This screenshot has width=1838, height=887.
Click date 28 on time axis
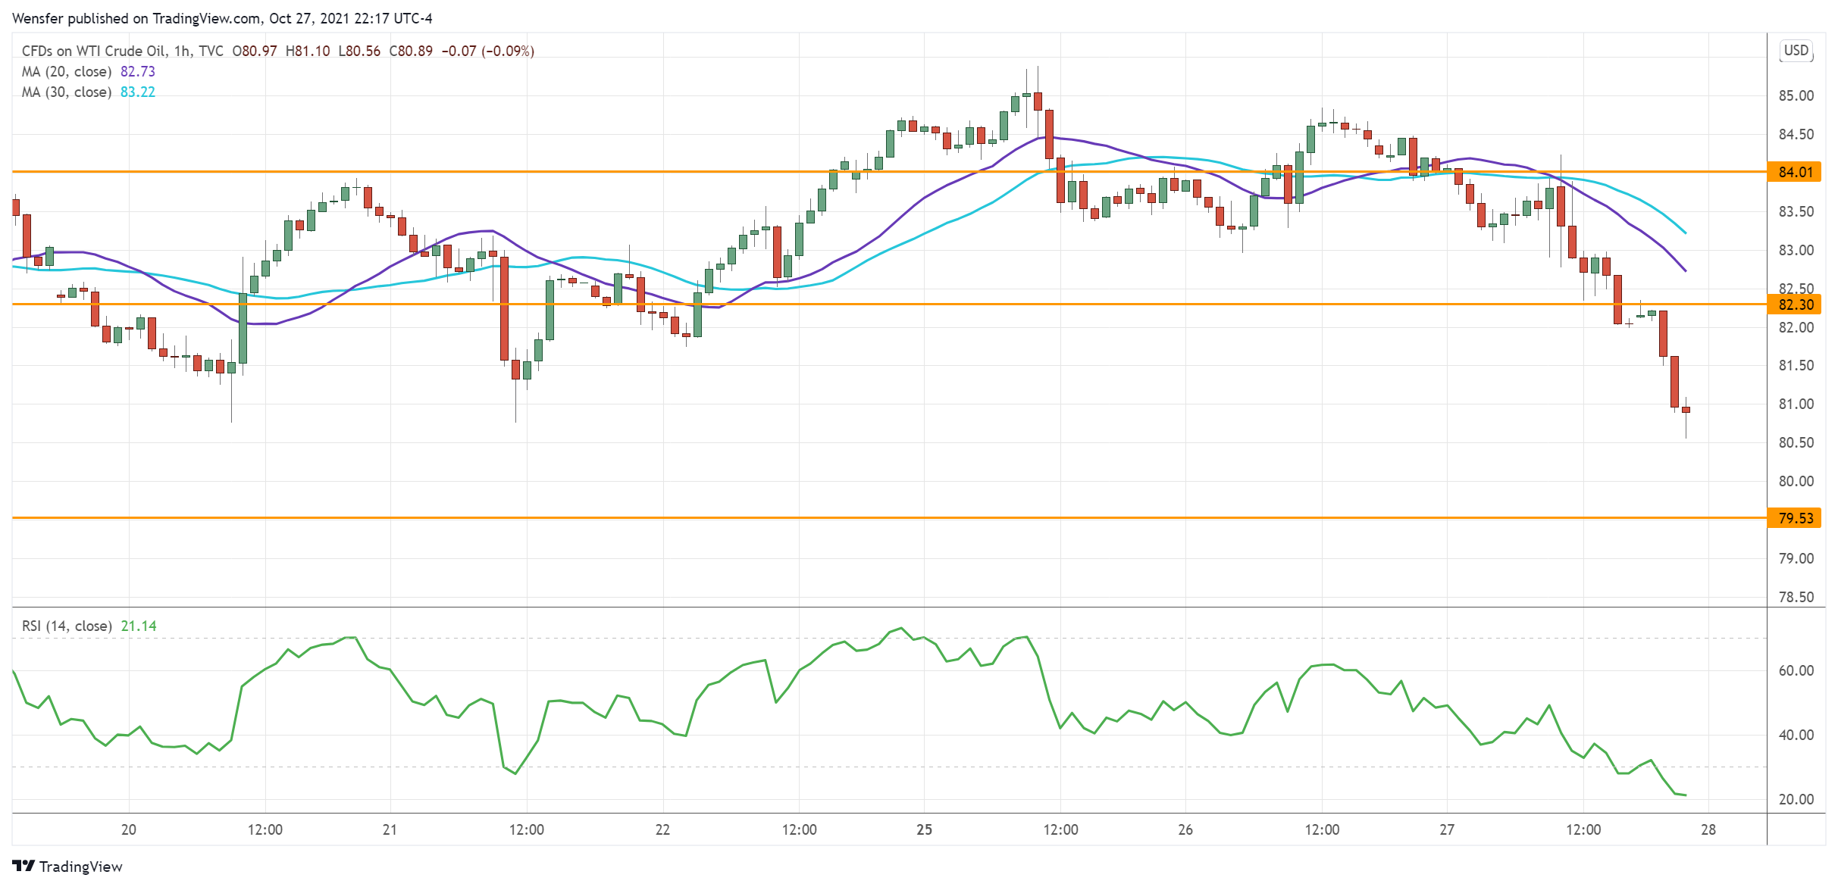1708,829
